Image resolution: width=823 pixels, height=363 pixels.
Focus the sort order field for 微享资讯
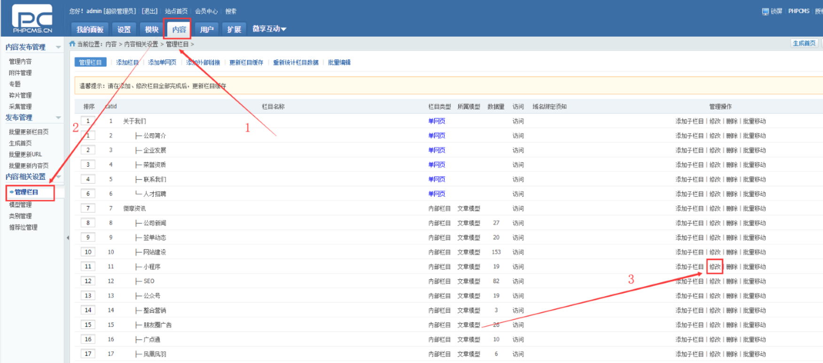[x=88, y=209]
